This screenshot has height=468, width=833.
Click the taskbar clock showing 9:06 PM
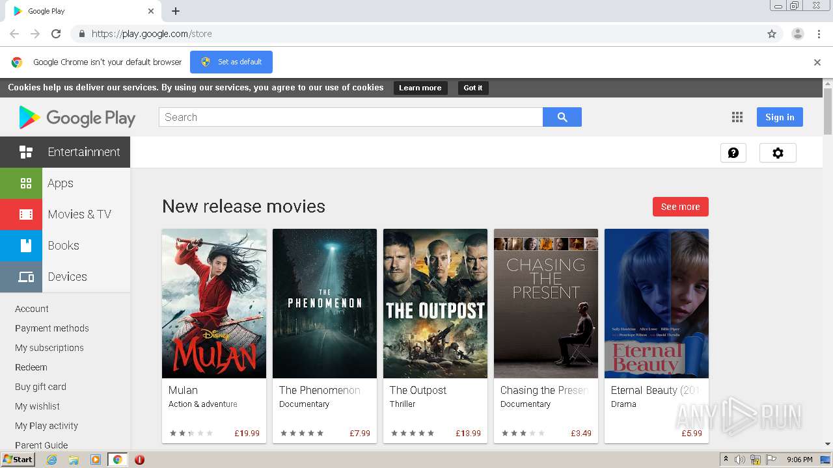799,460
